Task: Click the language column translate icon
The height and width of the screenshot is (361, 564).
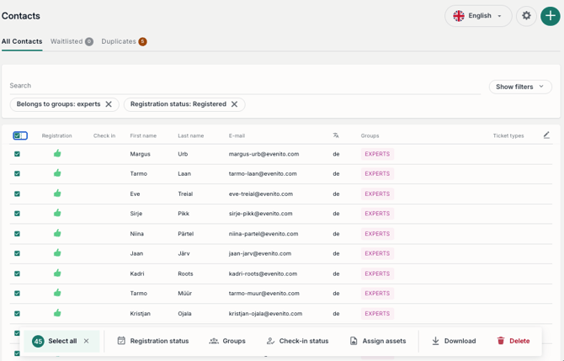Action: coord(336,135)
